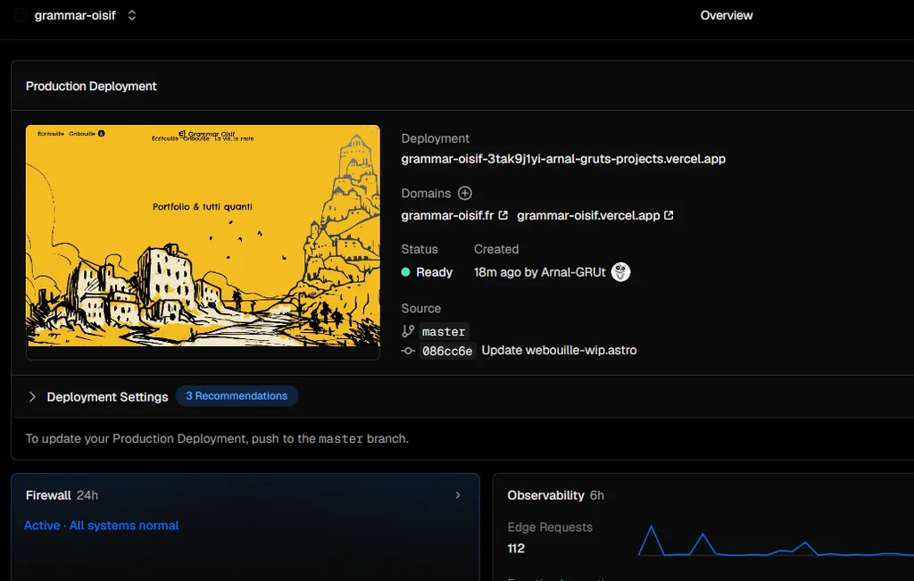Viewport: 914px width, 581px height.
Task: Open the grammar-oisif.vercel.app domain link
Action: click(x=588, y=215)
